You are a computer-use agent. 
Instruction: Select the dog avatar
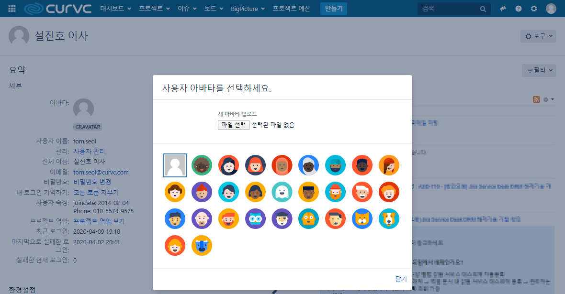point(389,218)
